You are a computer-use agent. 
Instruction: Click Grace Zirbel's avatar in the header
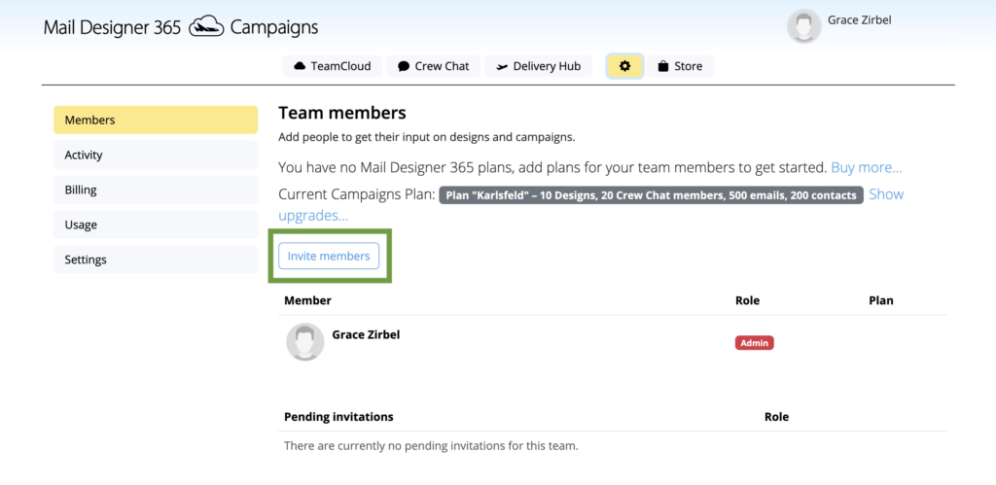[803, 26]
